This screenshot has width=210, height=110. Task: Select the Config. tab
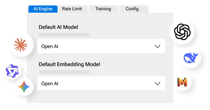point(133,9)
